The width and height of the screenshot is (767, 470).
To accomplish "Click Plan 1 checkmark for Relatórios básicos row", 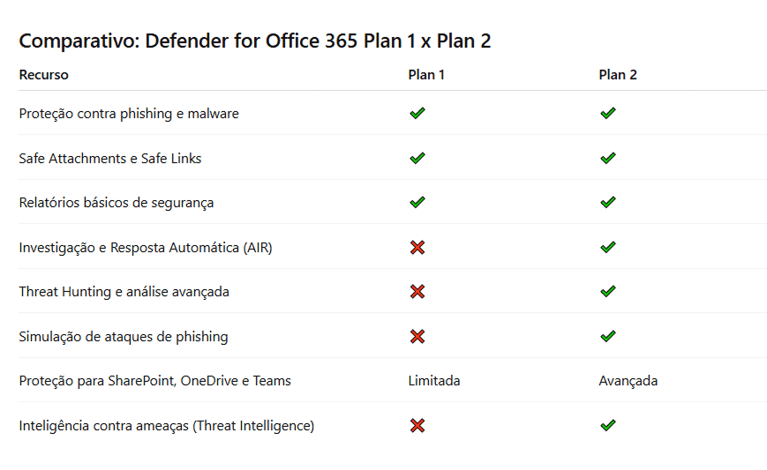I will tap(417, 203).
